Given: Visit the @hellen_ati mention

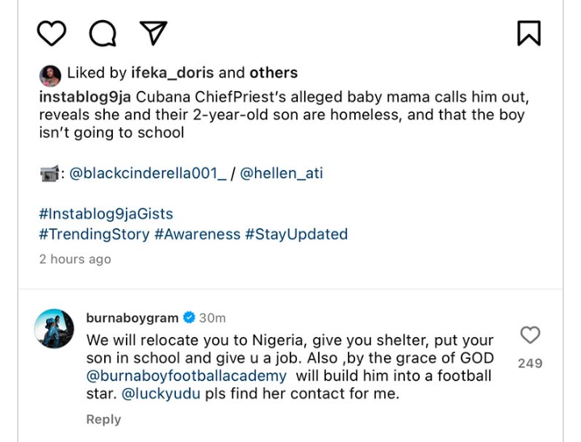Looking at the screenshot, I should pos(282,173).
